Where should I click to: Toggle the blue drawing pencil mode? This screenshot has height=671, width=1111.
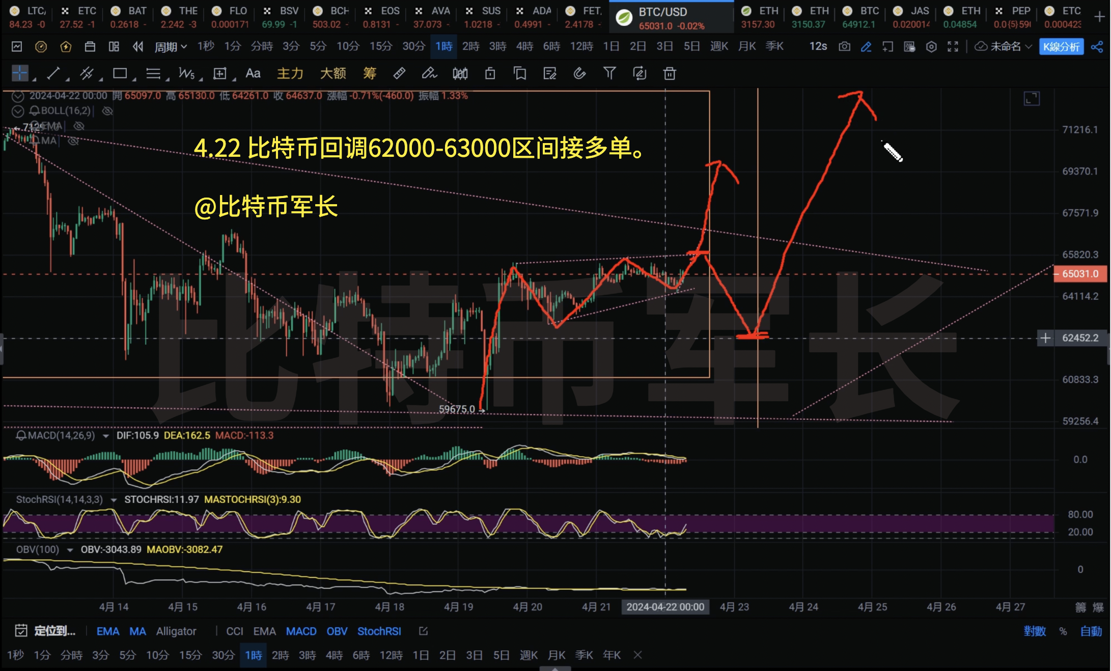point(866,47)
